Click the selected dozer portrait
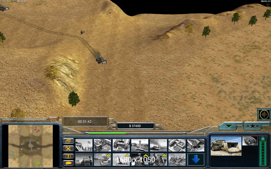 click(x=226, y=146)
